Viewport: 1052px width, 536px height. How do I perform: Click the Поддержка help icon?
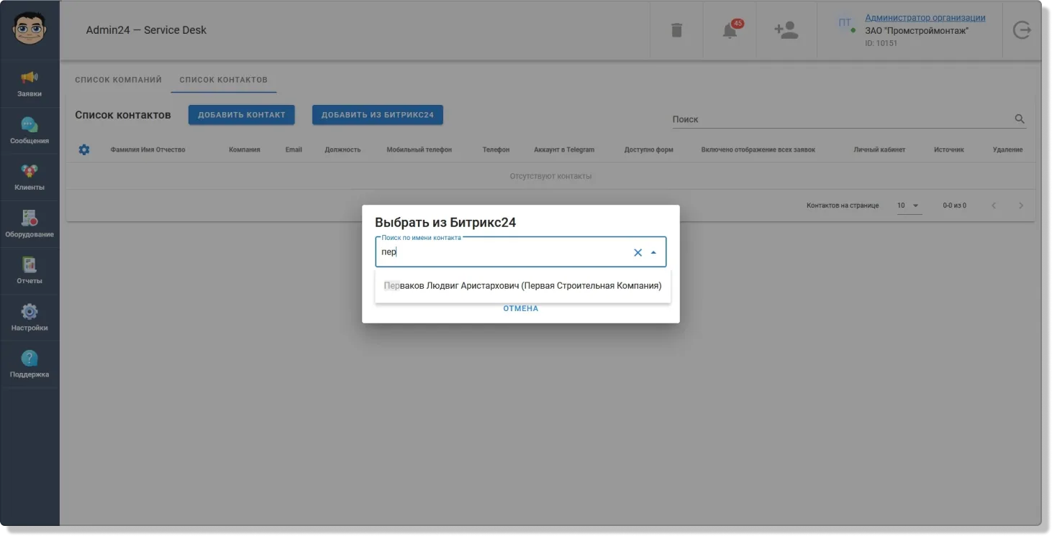point(30,364)
